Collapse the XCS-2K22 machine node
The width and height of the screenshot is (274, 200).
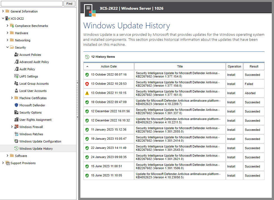coord(3,18)
